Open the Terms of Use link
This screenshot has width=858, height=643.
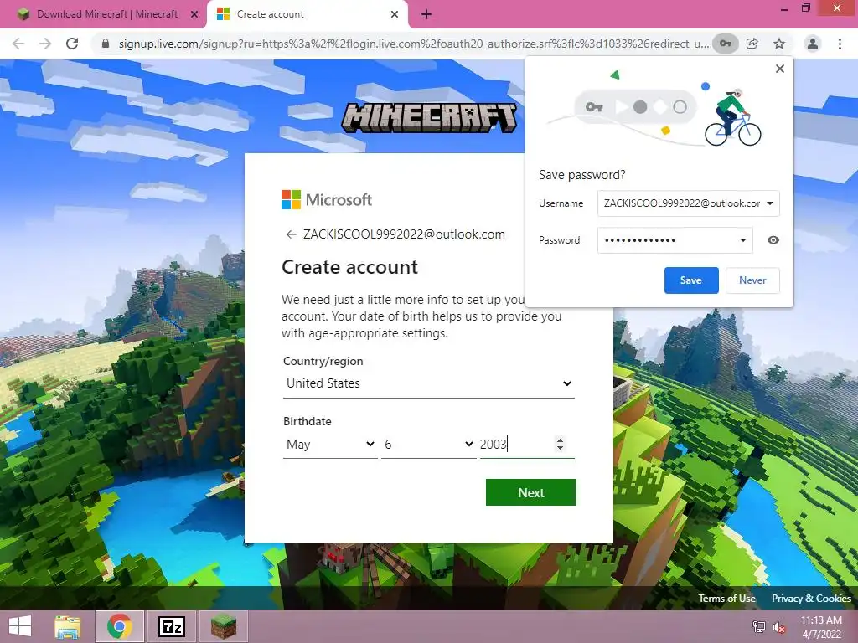pyautogui.click(x=726, y=598)
